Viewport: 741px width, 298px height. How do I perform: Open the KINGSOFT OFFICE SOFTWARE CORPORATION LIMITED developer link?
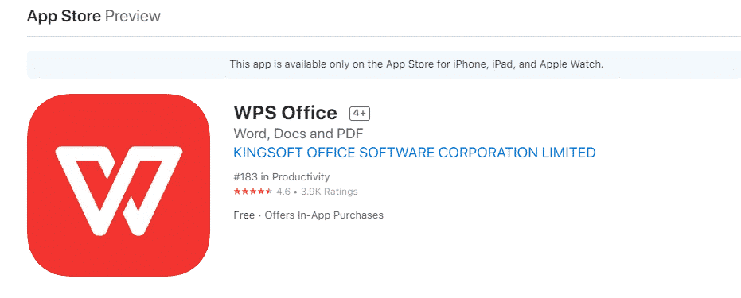pos(415,153)
